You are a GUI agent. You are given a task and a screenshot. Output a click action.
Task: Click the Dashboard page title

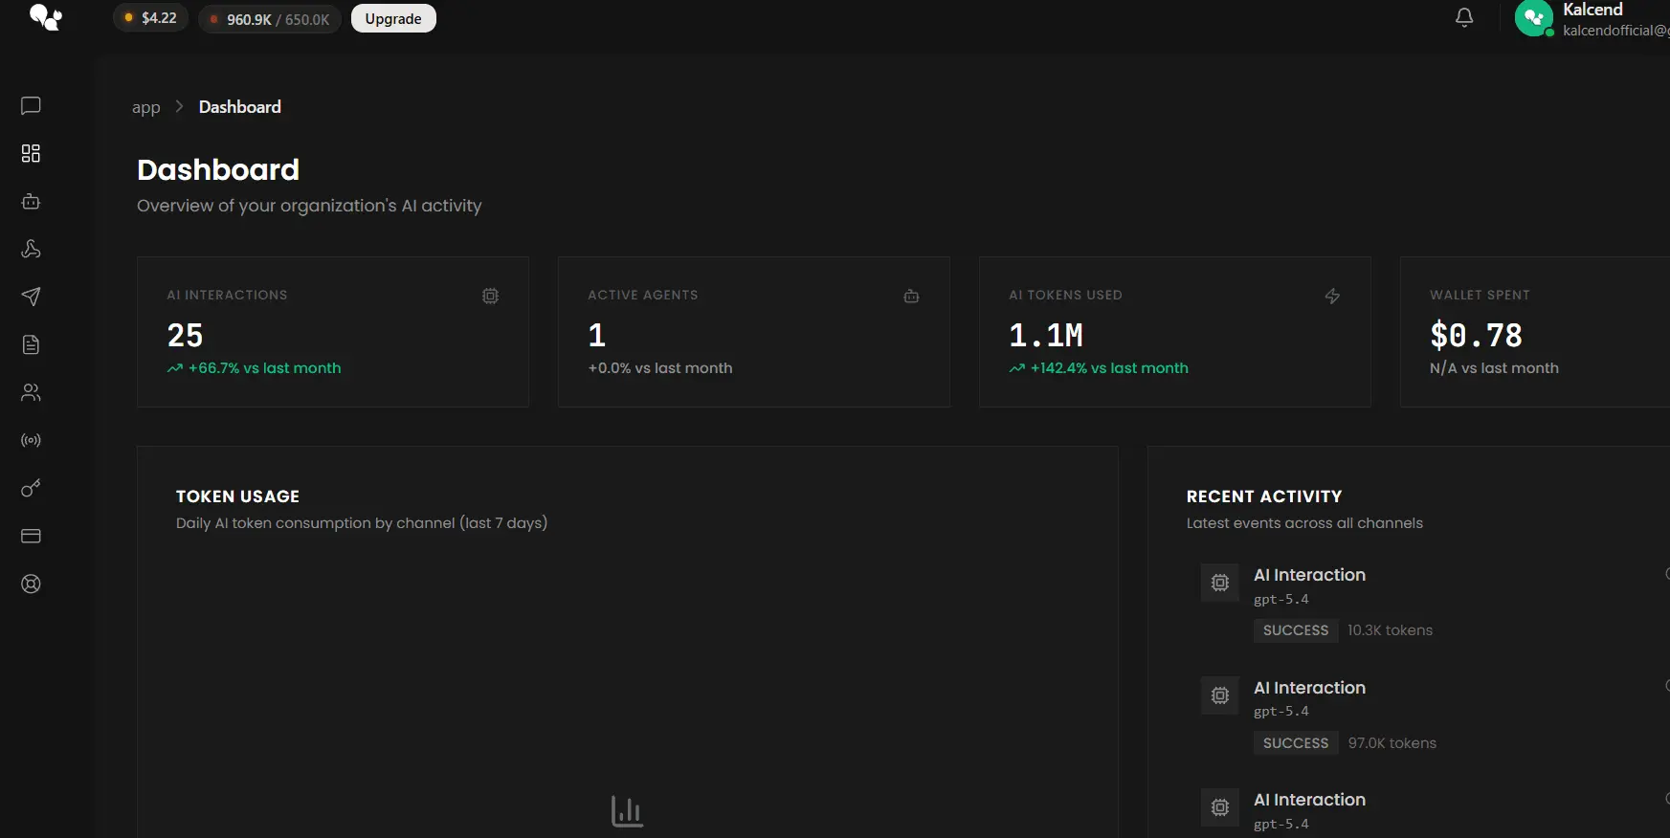tap(218, 169)
